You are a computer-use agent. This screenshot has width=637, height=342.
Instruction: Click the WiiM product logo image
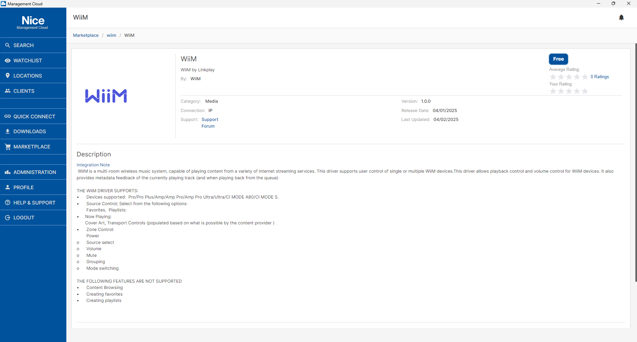click(106, 96)
